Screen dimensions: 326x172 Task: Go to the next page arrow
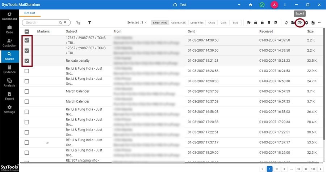[x=321, y=169]
